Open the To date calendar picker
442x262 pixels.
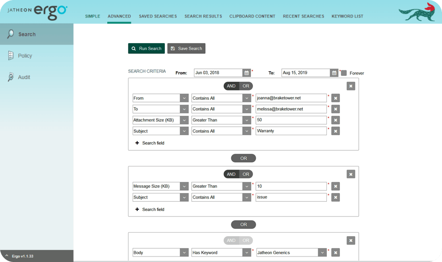pos(334,73)
